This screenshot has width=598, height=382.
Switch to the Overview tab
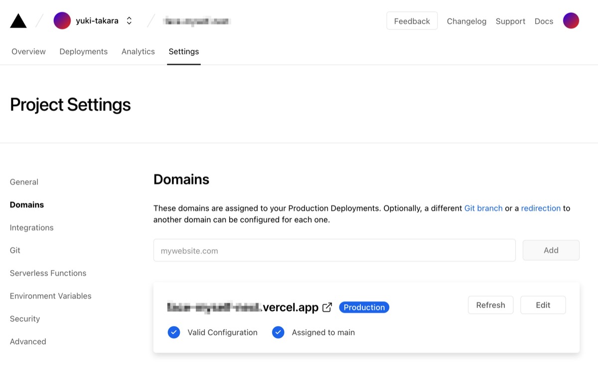pos(28,51)
